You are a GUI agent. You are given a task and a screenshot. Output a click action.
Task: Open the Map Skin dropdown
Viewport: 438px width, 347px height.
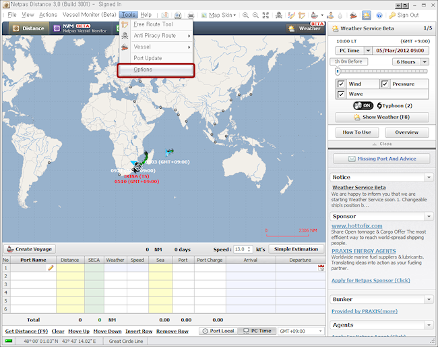tap(219, 15)
